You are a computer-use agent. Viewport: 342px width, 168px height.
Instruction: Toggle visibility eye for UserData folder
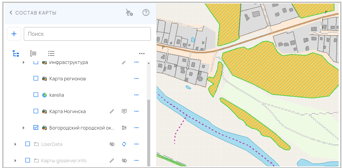112,144
